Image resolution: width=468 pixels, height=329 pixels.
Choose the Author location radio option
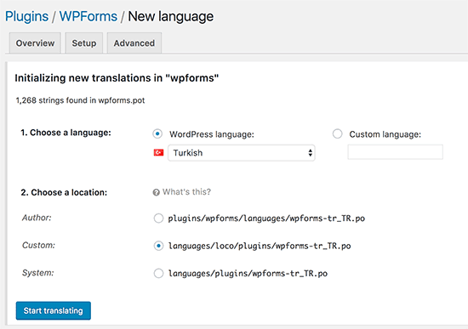158,218
